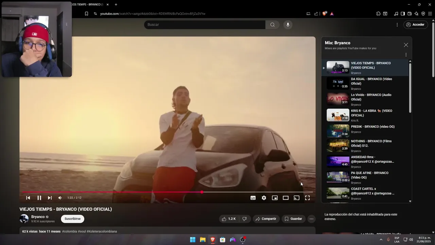Image resolution: width=435 pixels, height=245 pixels.
Task: Select ANSIEDAD Rmx in the playlist
Action: 365,162
